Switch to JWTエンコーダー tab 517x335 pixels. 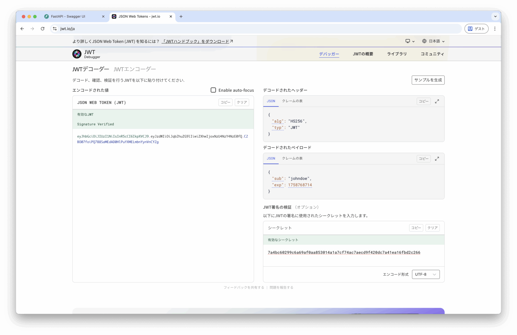[x=135, y=69]
